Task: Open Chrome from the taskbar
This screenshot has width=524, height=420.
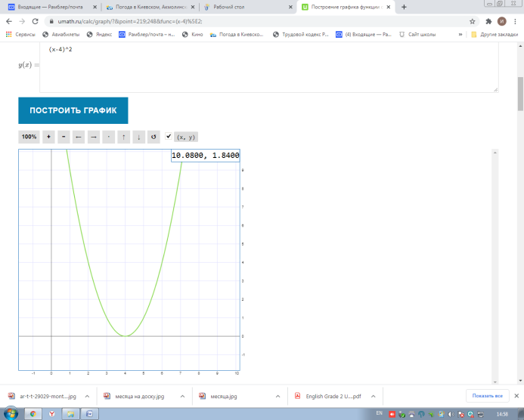Action: click(33, 414)
